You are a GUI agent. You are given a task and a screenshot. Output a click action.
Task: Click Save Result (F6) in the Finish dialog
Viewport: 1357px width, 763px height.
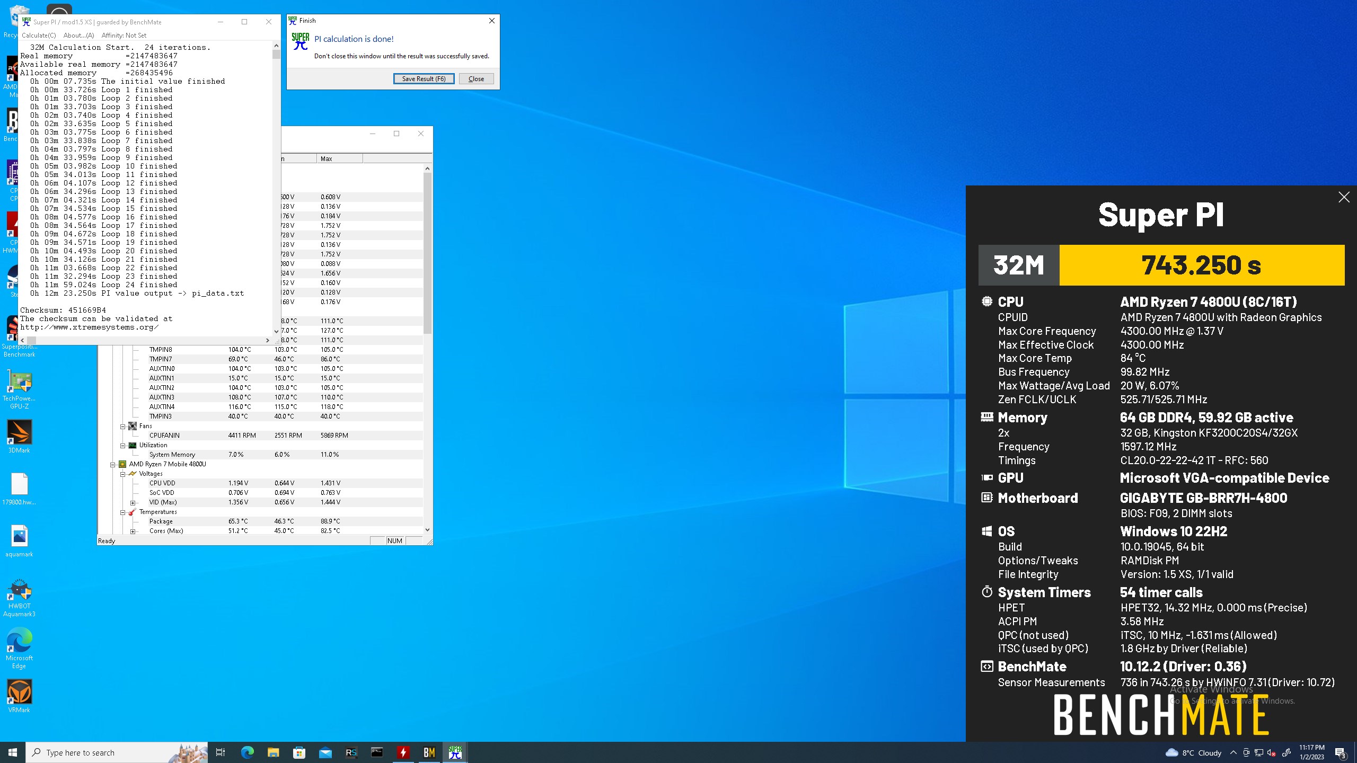(424, 79)
